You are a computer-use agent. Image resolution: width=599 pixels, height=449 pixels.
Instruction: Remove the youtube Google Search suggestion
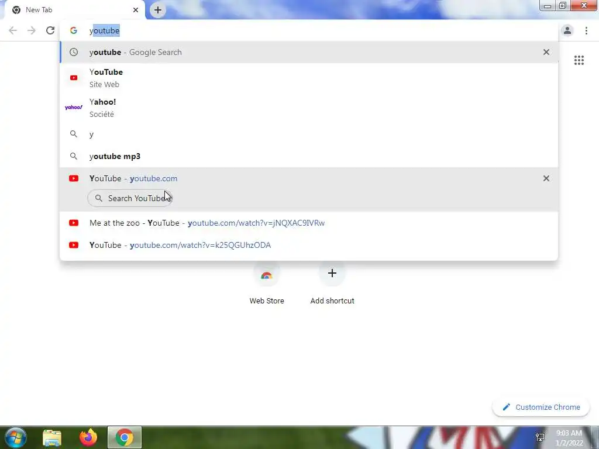[546, 52]
